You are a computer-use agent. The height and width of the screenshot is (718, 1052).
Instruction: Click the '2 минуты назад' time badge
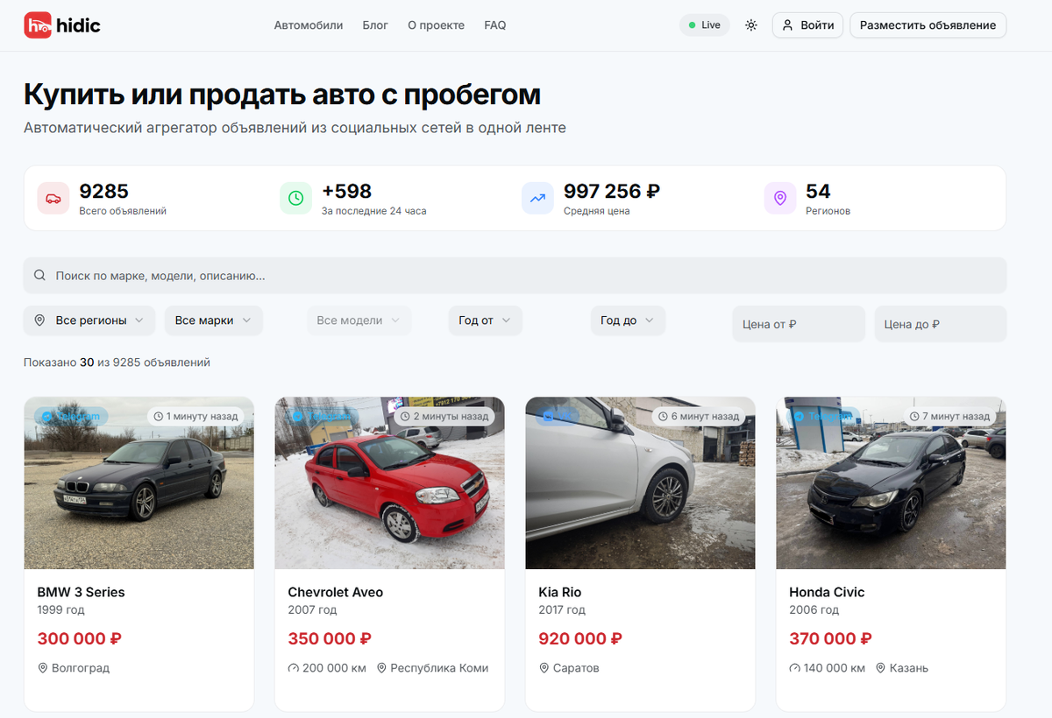[x=444, y=416]
